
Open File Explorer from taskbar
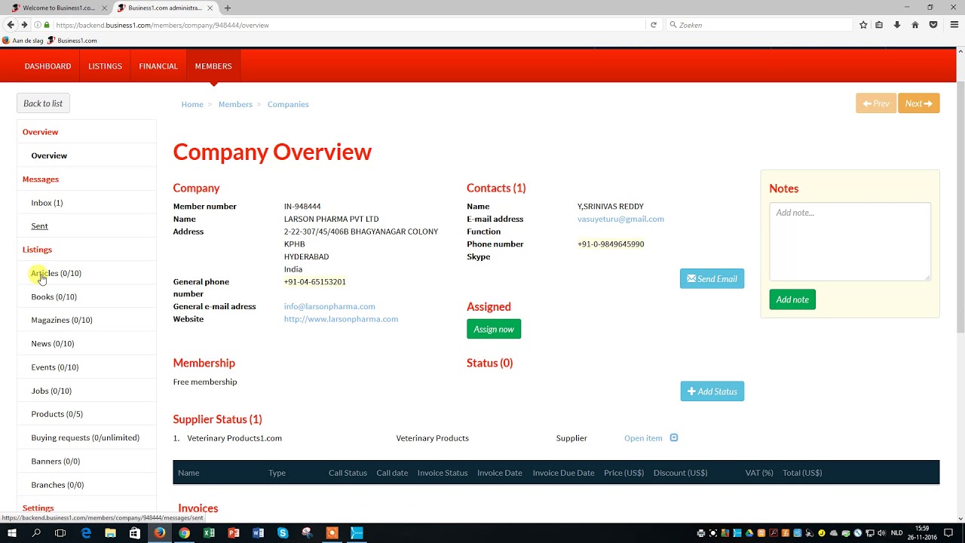click(110, 533)
